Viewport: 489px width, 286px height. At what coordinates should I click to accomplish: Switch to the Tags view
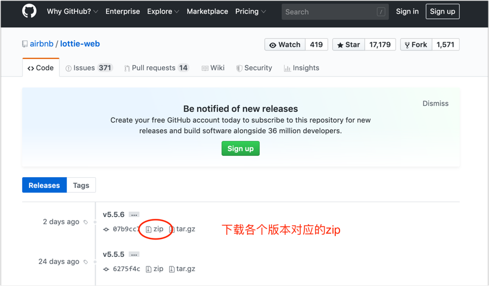point(81,185)
